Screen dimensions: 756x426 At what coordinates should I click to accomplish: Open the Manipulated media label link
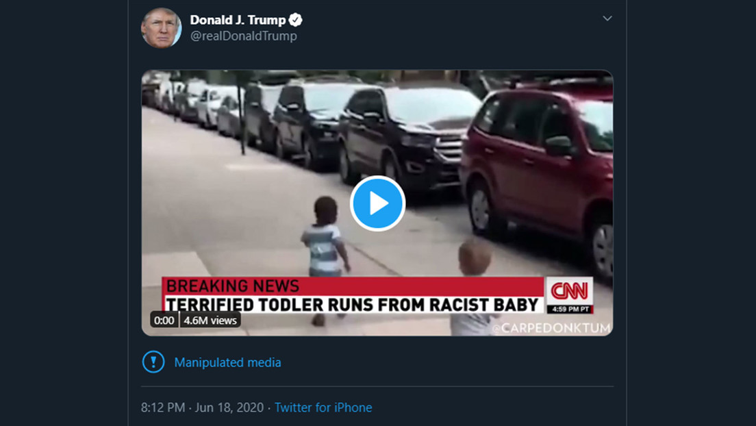[x=227, y=362]
